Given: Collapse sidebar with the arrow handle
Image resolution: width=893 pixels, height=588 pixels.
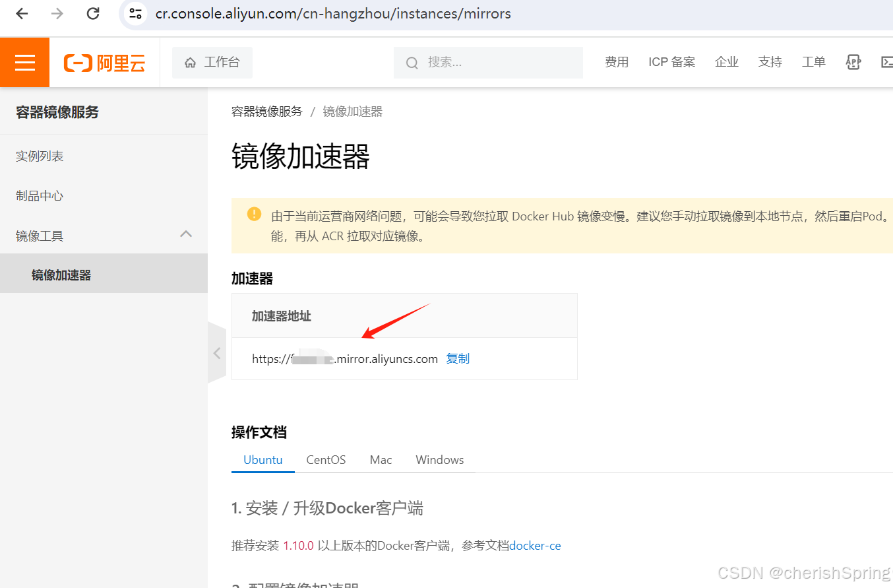Looking at the screenshot, I should [216, 353].
